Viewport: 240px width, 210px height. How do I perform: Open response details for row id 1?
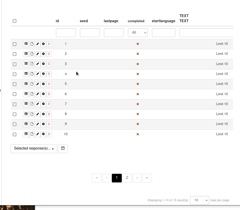click(x=26, y=44)
